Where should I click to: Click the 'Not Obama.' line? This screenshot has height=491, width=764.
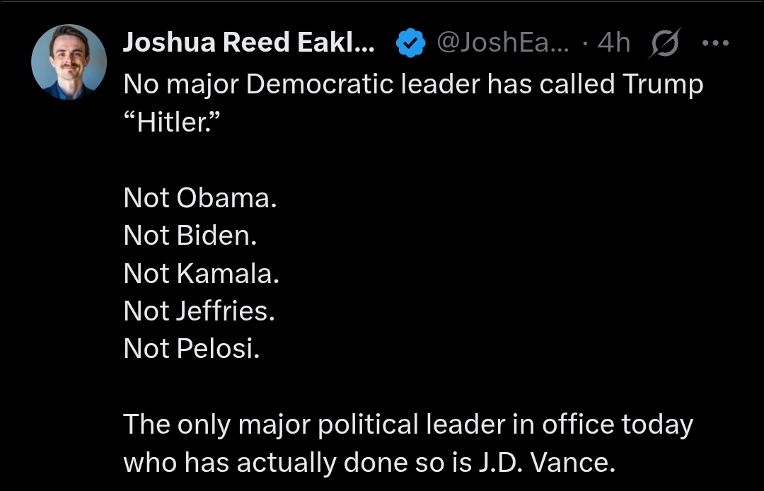tap(200, 198)
